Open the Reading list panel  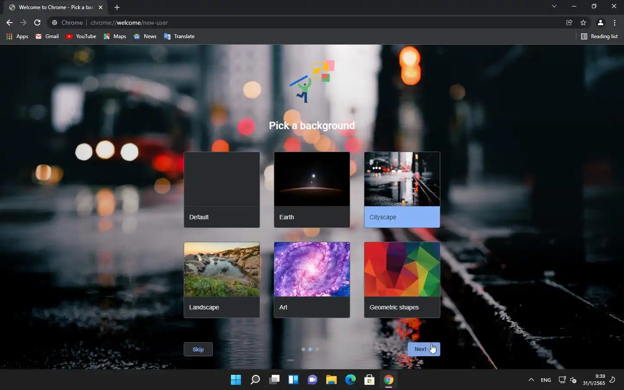(x=599, y=36)
